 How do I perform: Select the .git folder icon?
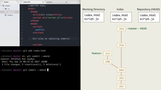click(x=6, y=9)
